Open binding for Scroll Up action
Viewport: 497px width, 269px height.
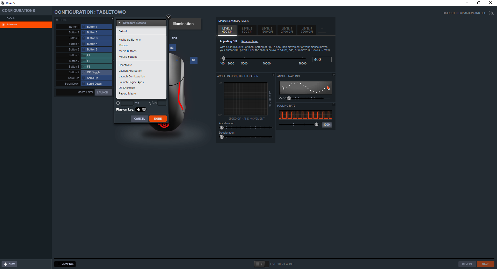[x=97, y=78]
